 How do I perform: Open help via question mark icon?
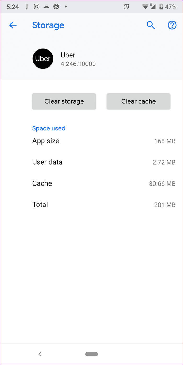pos(172,25)
